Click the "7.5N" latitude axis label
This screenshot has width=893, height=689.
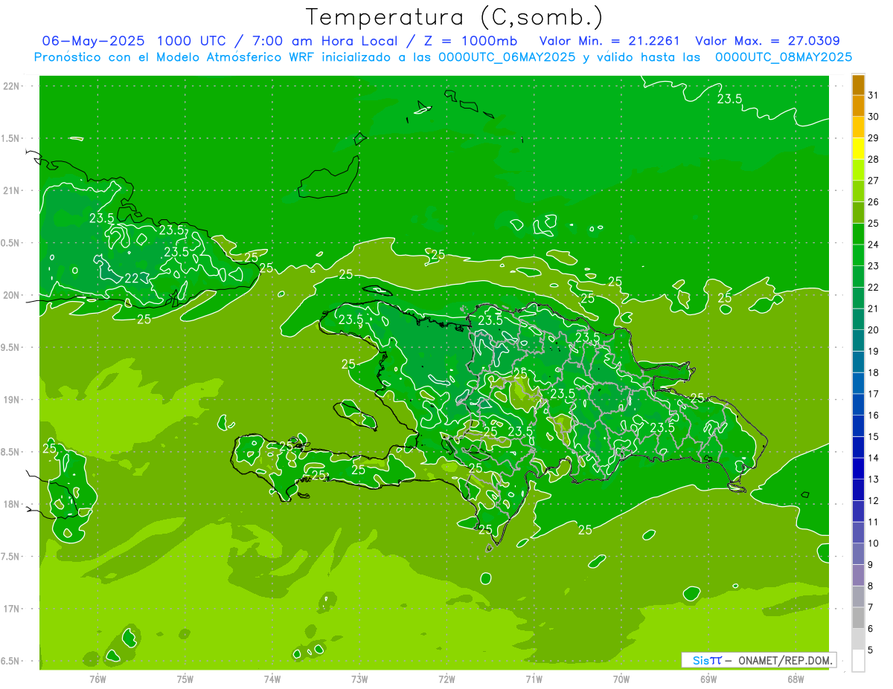click(x=11, y=556)
